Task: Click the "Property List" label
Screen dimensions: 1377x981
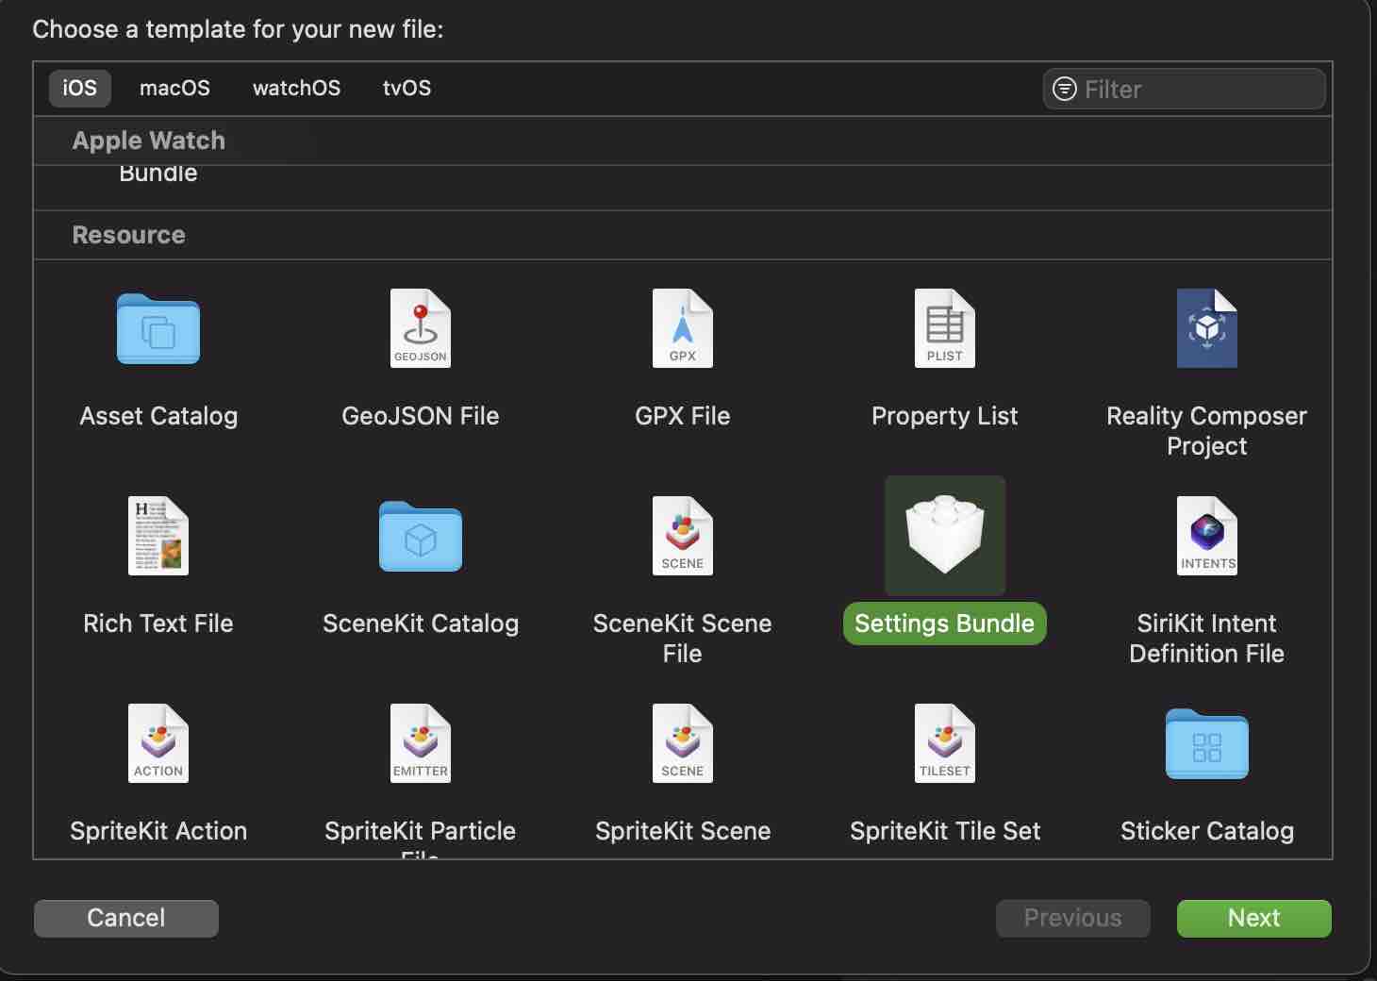Action: tap(945, 416)
